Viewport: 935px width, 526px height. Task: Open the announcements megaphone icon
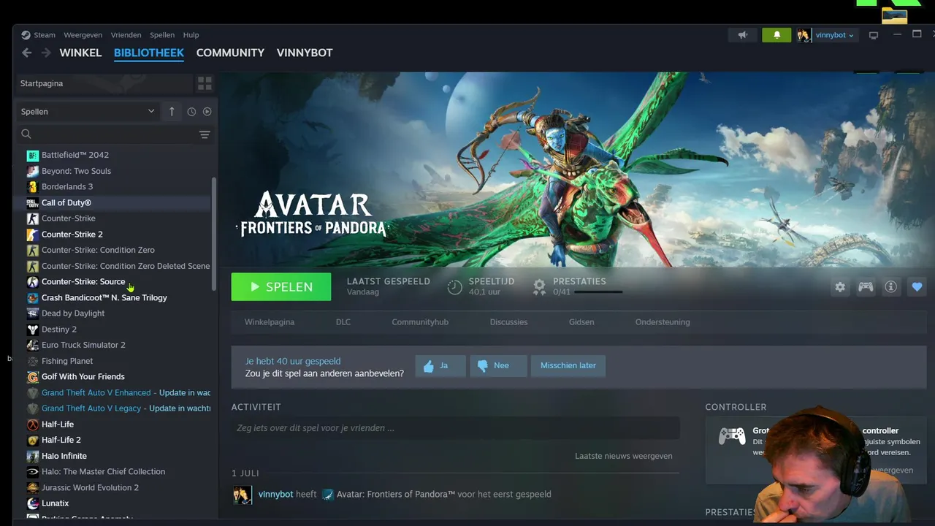coord(743,35)
